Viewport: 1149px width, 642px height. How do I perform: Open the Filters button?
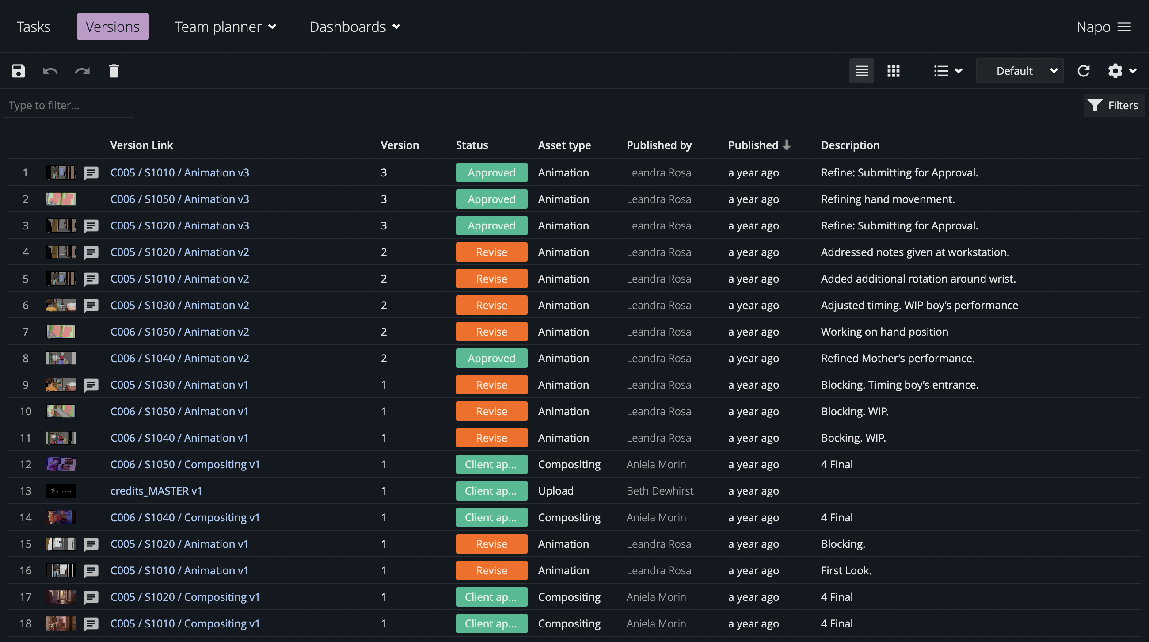[x=1113, y=105]
